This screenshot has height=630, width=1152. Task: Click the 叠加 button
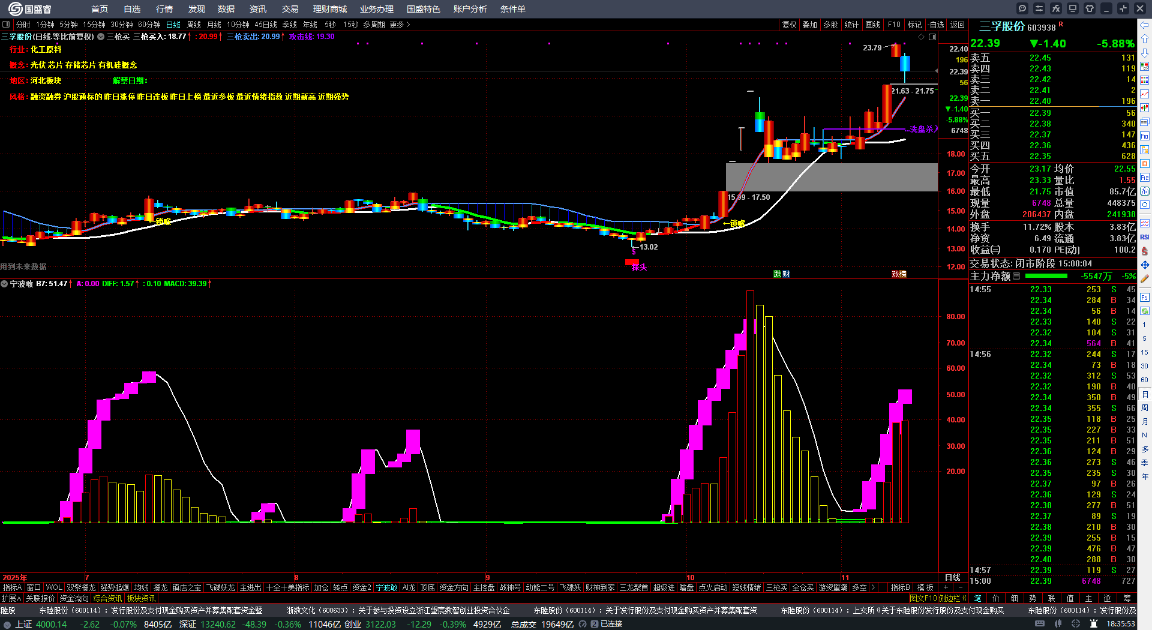pyautogui.click(x=810, y=25)
